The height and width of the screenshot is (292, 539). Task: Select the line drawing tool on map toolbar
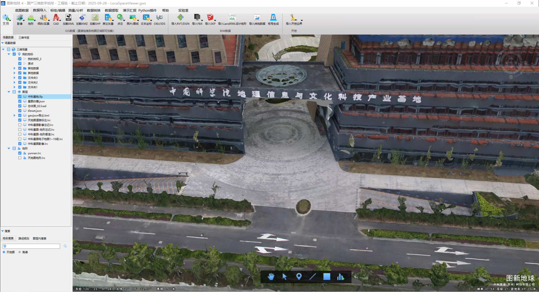313,277
